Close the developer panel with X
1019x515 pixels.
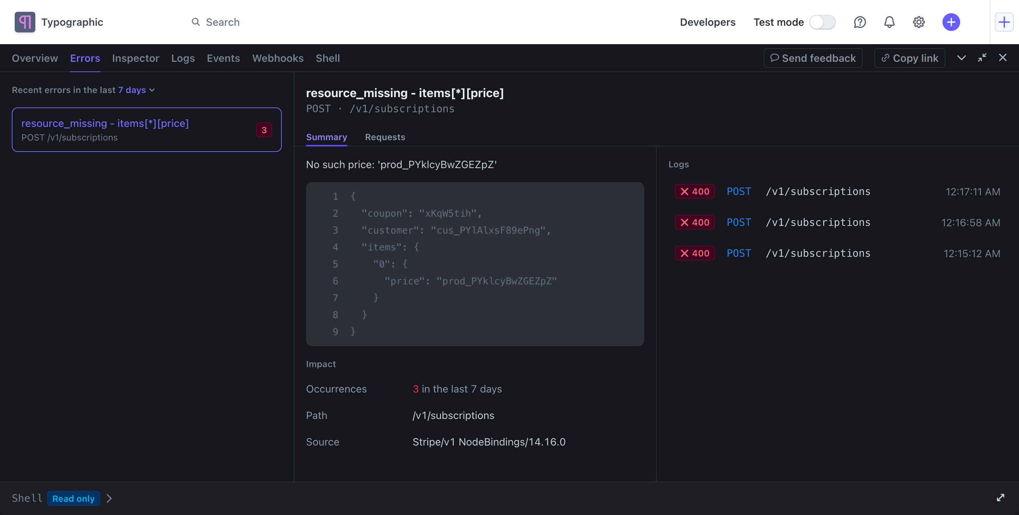click(x=1002, y=58)
